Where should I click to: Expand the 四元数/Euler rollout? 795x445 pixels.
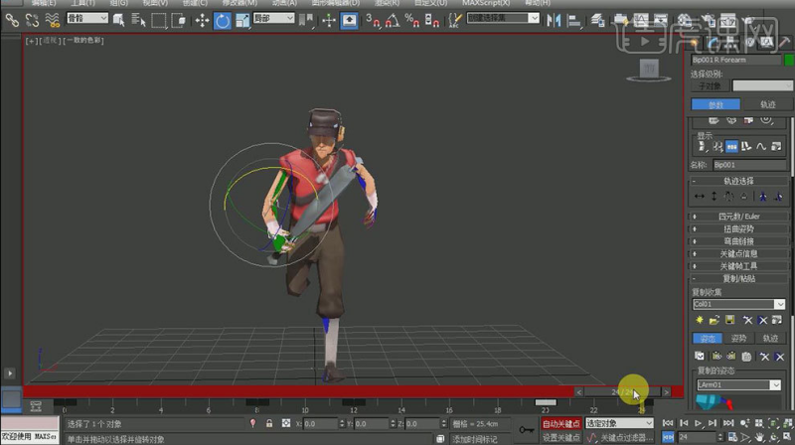pyautogui.click(x=738, y=217)
